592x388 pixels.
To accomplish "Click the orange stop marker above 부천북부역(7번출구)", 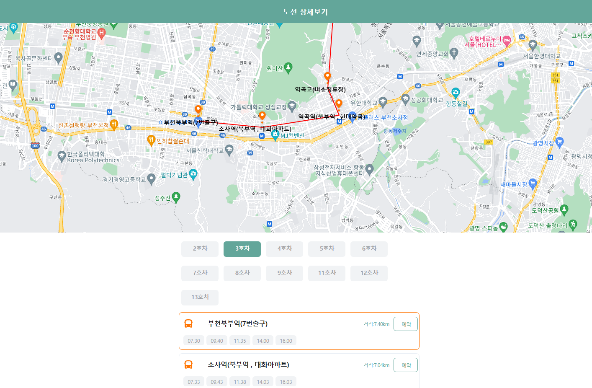I will click(198, 110).
